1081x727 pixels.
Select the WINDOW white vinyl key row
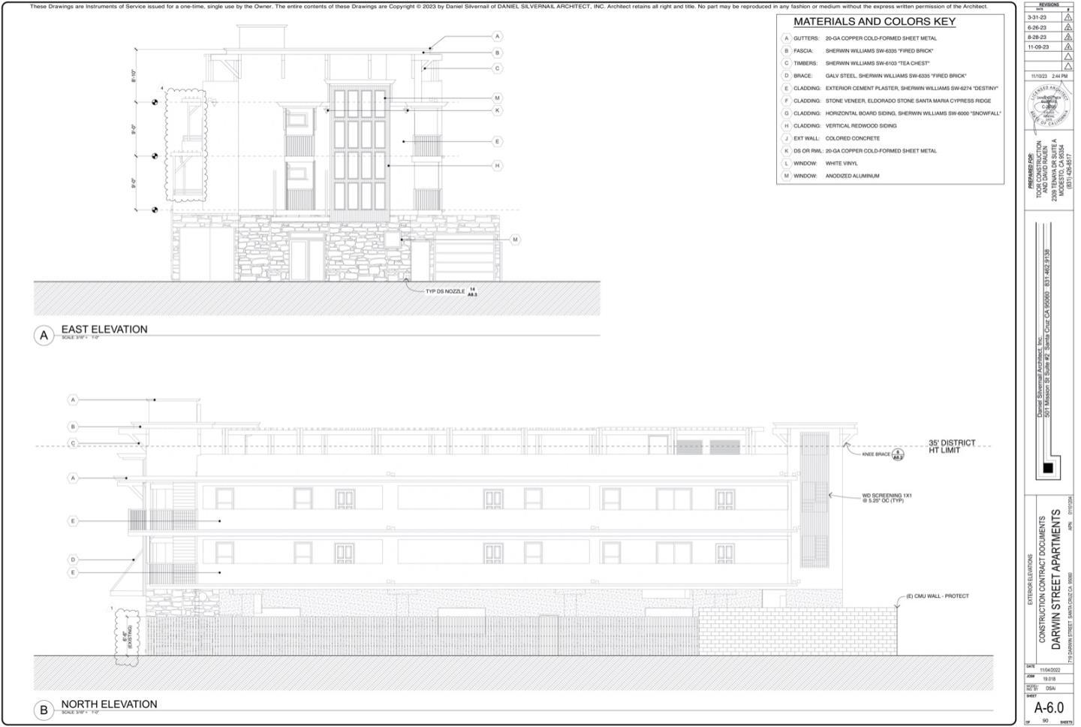pyautogui.click(x=820, y=163)
